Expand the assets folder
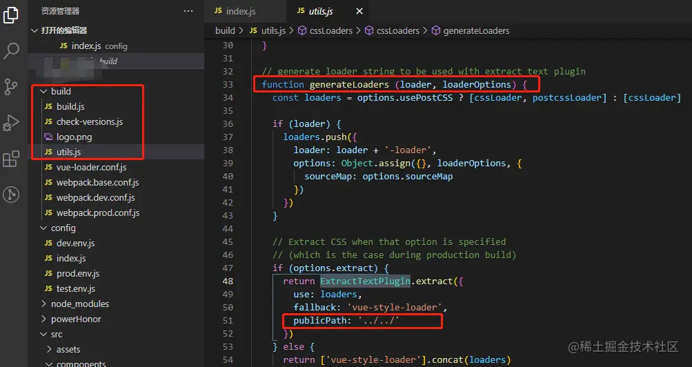 [49, 349]
